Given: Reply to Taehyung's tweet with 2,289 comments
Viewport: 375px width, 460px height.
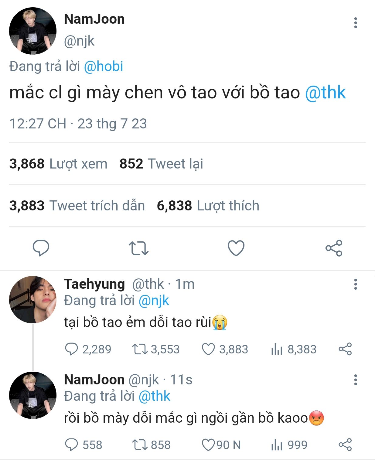Looking at the screenshot, I should [72, 349].
